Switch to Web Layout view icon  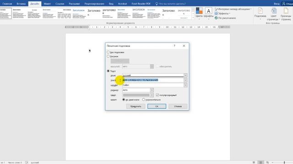267,163
